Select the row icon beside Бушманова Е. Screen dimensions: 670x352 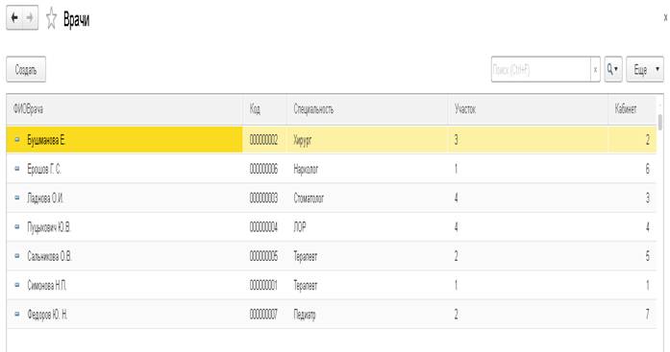click(17, 139)
